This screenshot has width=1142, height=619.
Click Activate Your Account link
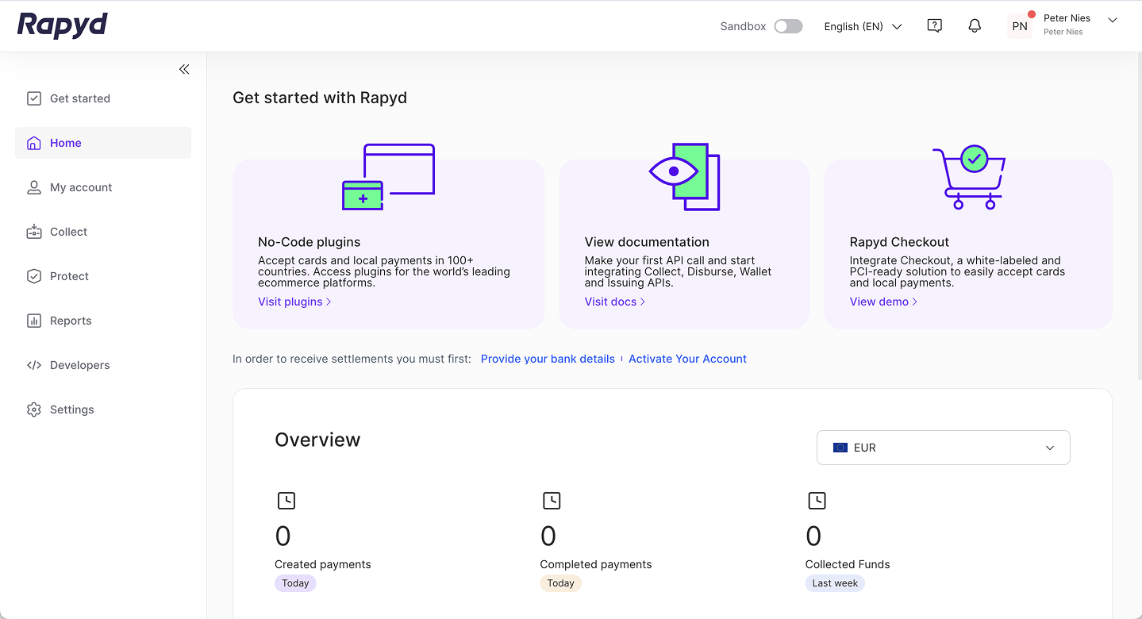[687, 359]
